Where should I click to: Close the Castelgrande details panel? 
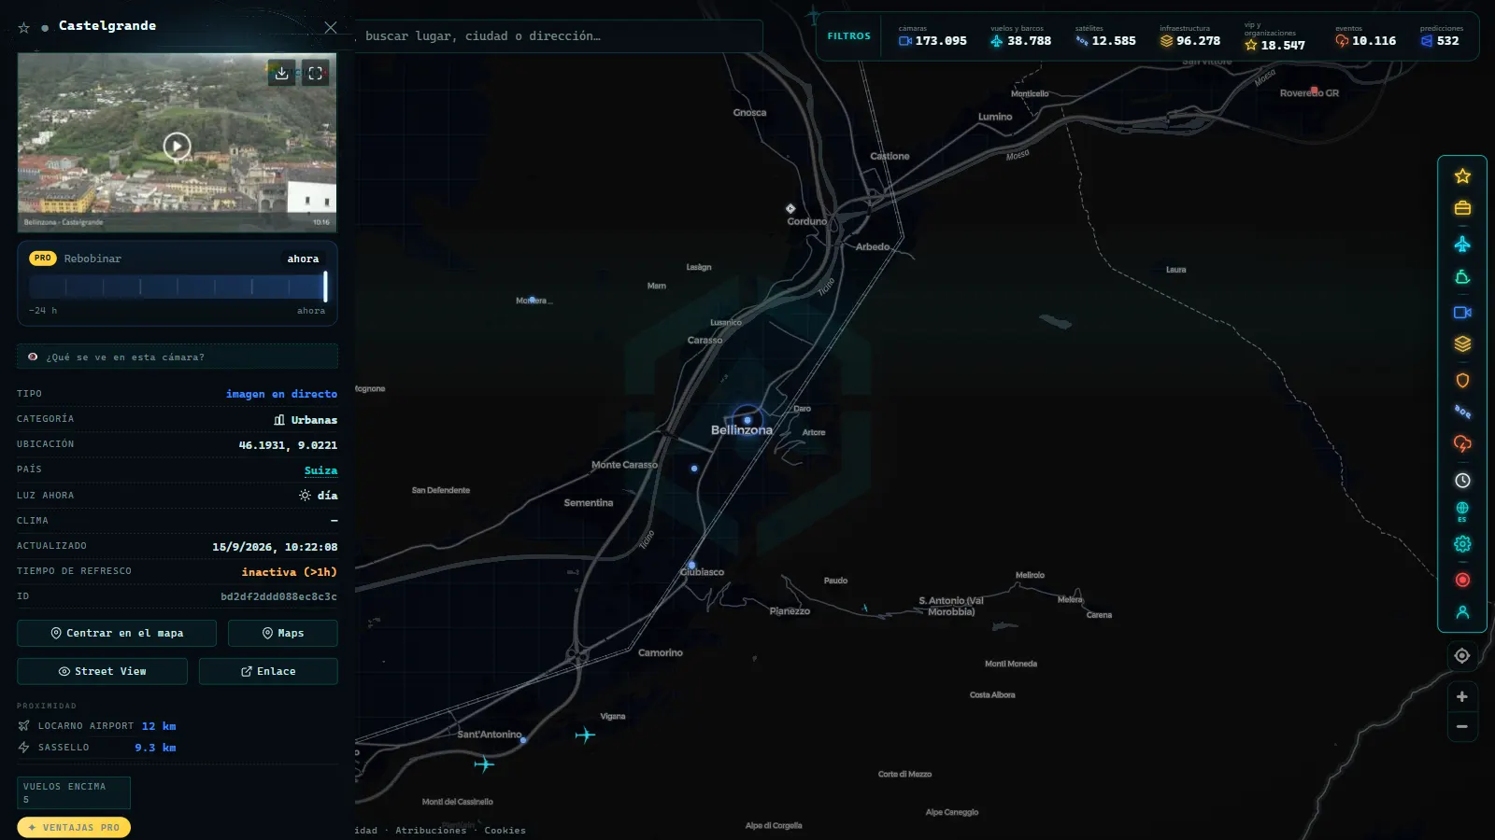331,27
